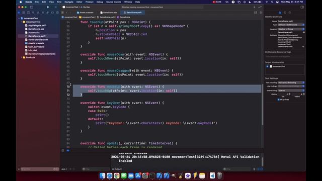Click the GameScene class breadcrumb in jump bar

pyautogui.click(x=124, y=17)
